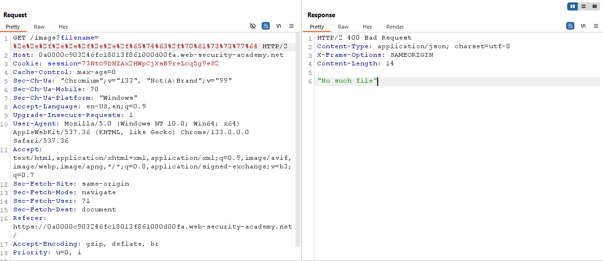
Task: Select the Hex tab in Request
Action: 63,27
